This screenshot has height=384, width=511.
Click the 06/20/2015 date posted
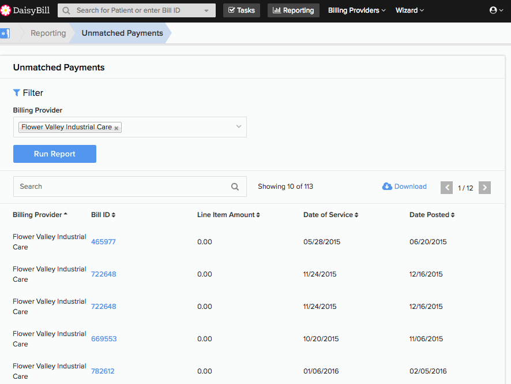pyautogui.click(x=428, y=242)
